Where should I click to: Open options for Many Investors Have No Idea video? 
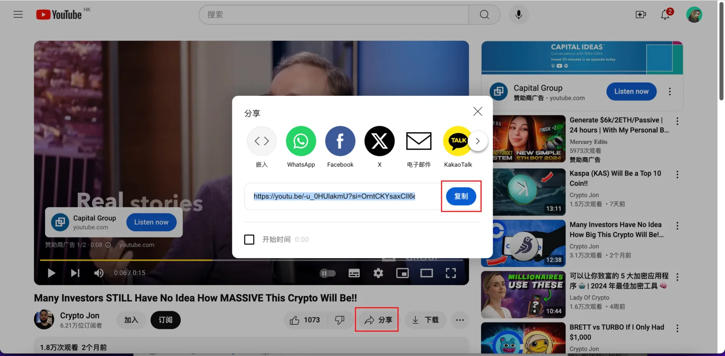coord(677,226)
